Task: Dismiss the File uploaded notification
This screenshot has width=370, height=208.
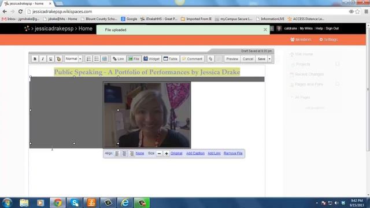Action: [265, 29]
